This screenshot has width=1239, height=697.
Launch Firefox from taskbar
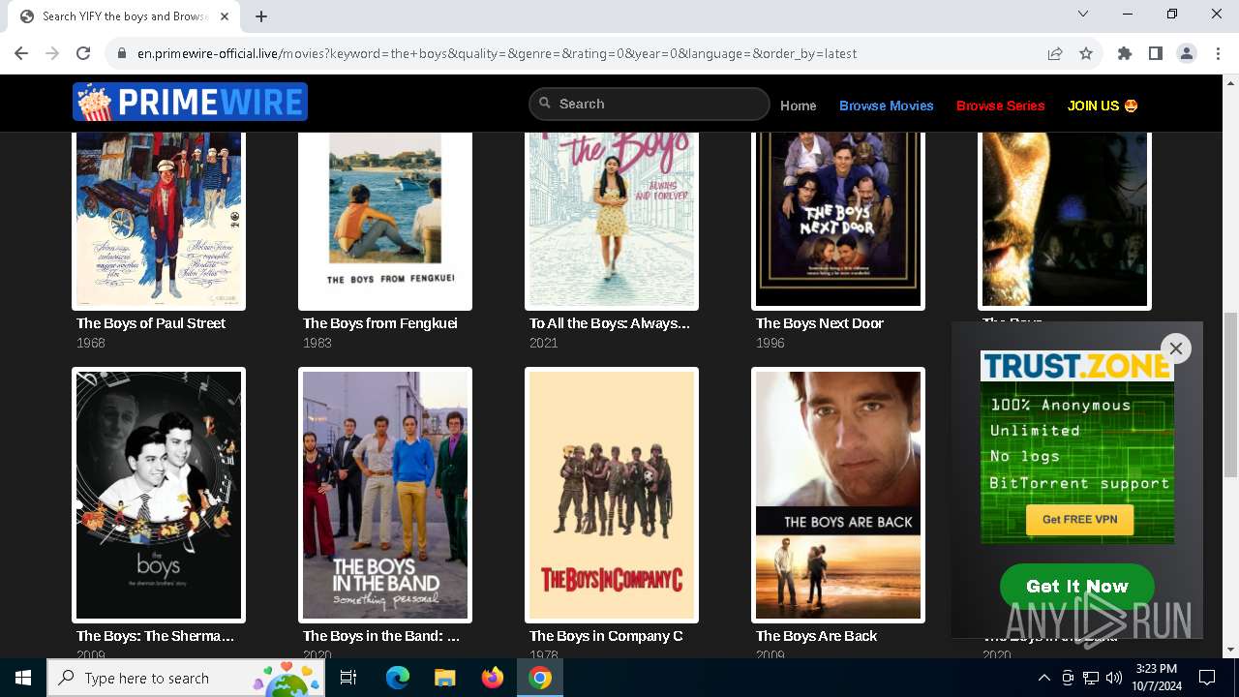pos(493,678)
